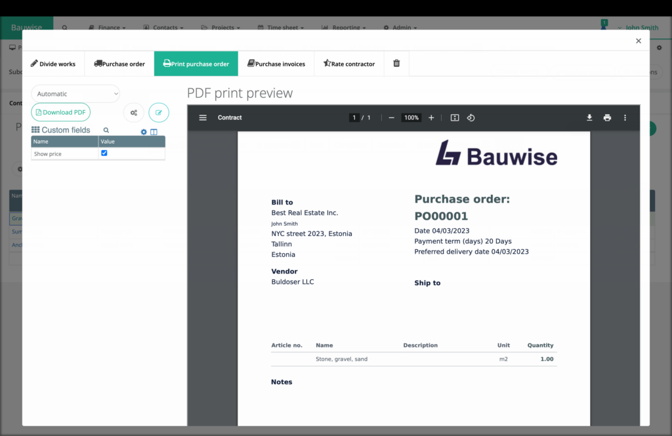The width and height of the screenshot is (672, 436).
Task: Click the gears settings round button
Action: pyautogui.click(x=134, y=113)
